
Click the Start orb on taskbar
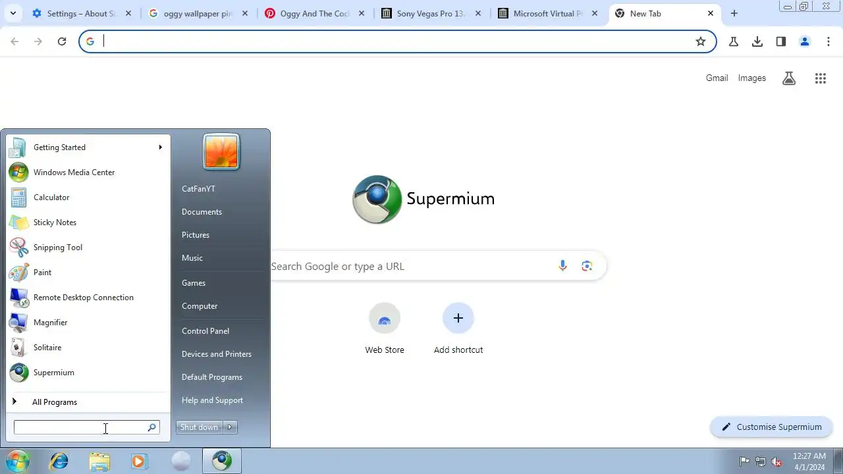[x=18, y=461]
